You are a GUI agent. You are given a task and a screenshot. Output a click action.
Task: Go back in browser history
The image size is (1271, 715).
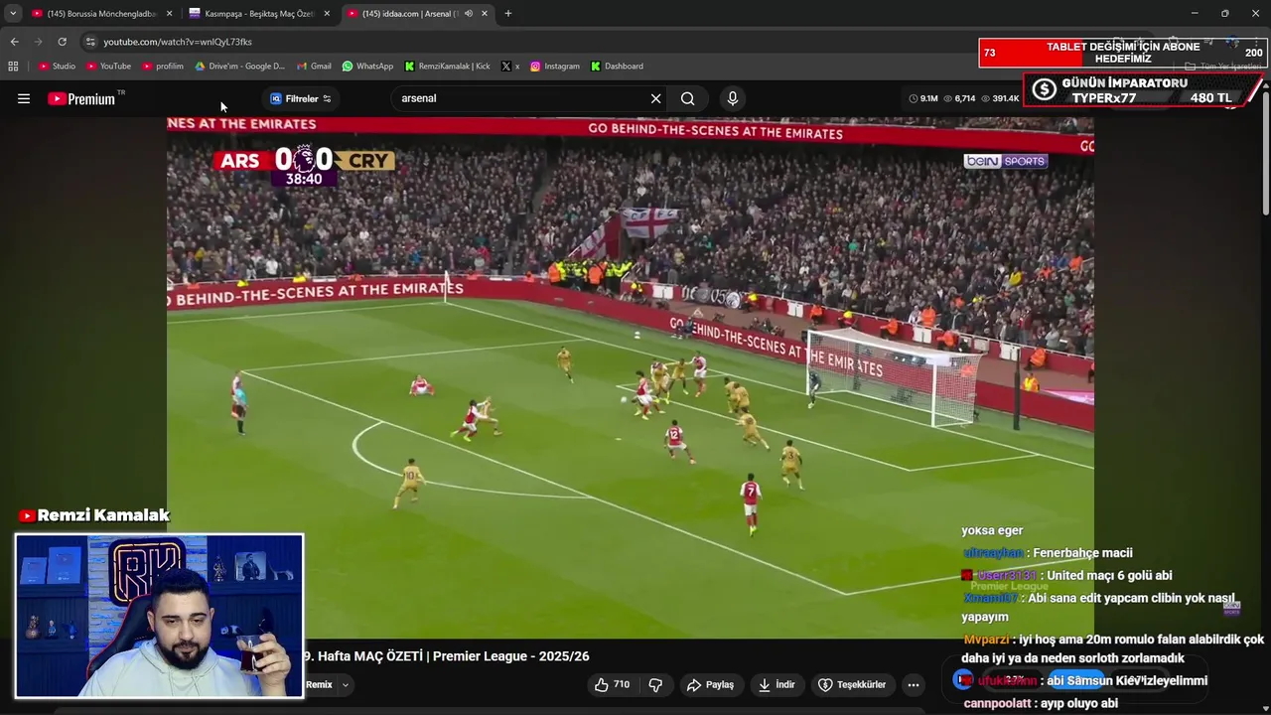pos(14,42)
